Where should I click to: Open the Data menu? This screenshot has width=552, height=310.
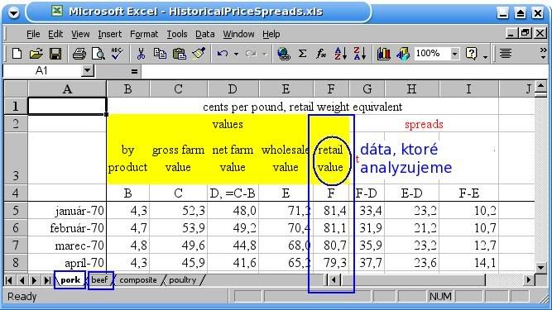(205, 34)
